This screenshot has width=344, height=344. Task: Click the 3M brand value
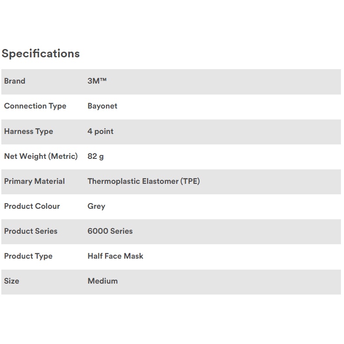[93, 81]
